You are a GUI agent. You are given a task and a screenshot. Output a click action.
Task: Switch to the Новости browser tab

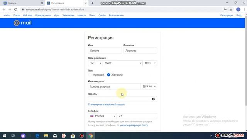point(22,3)
